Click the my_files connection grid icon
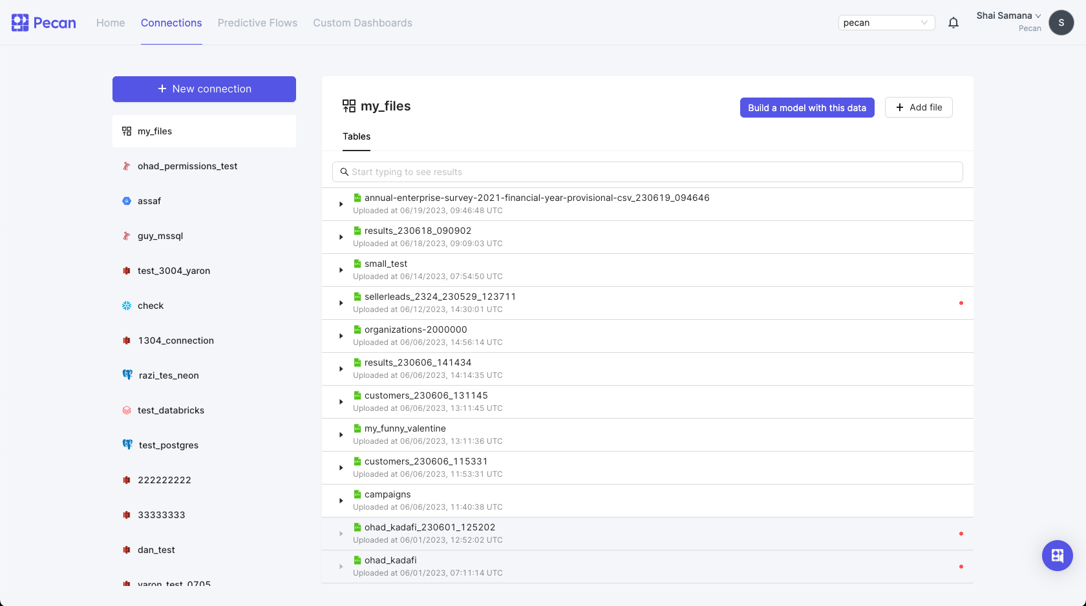The height and width of the screenshot is (606, 1086). point(127,131)
